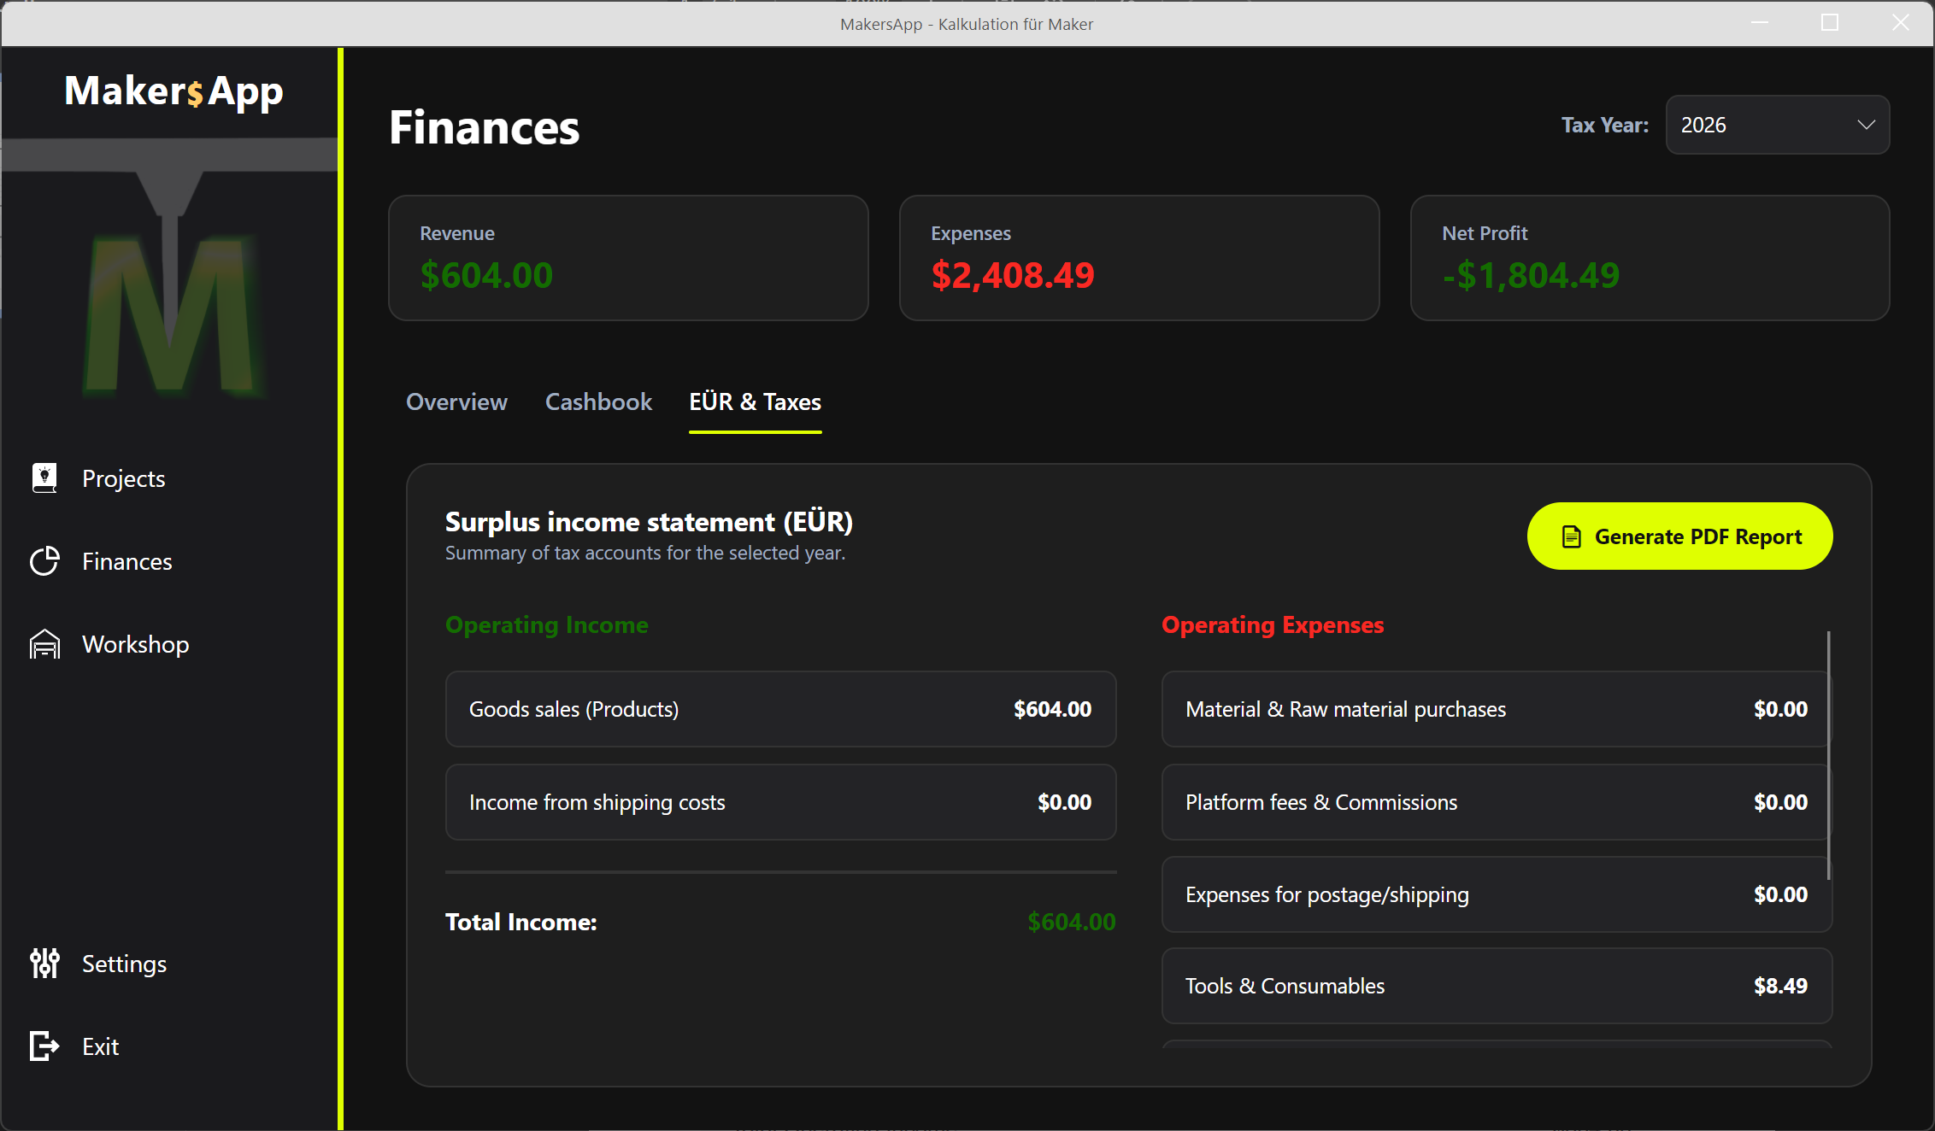Click the Workshop garage icon
1935x1131 pixels.
[x=44, y=644]
